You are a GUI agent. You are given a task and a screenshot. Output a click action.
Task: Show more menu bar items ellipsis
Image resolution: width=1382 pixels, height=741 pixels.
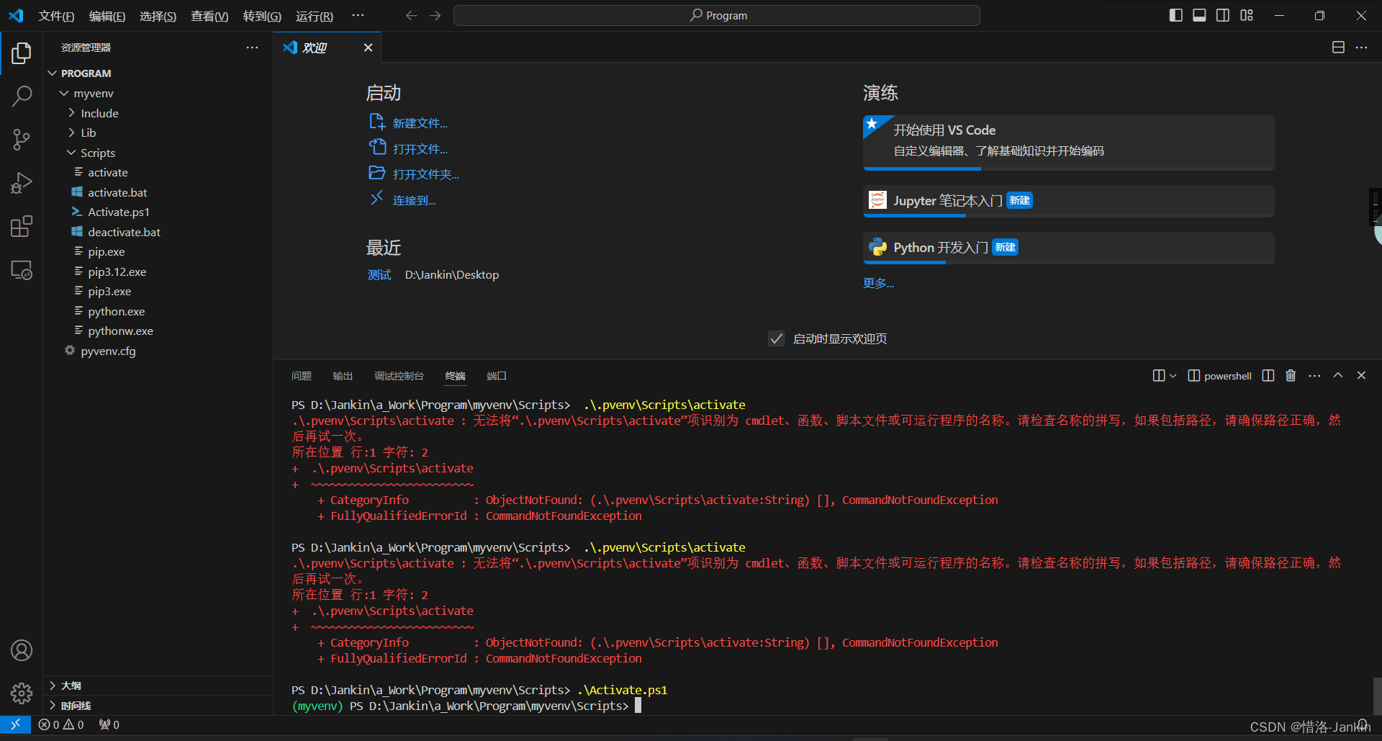pyautogui.click(x=358, y=15)
